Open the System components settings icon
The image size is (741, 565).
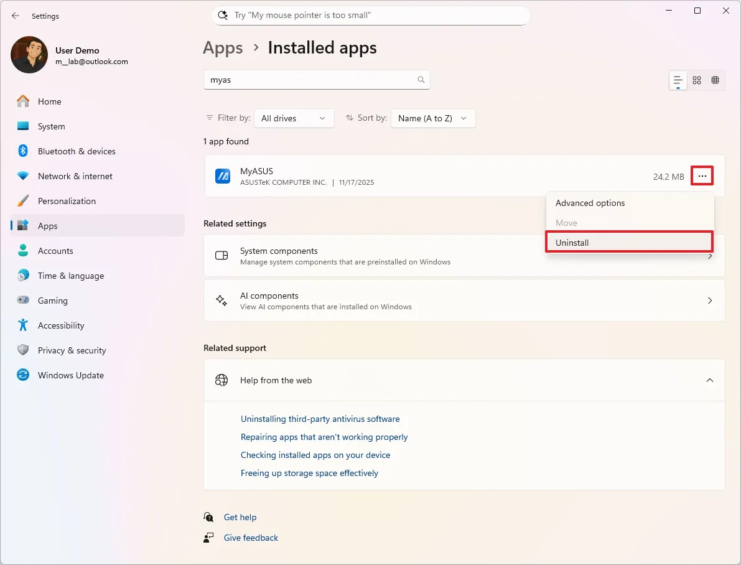tap(221, 255)
